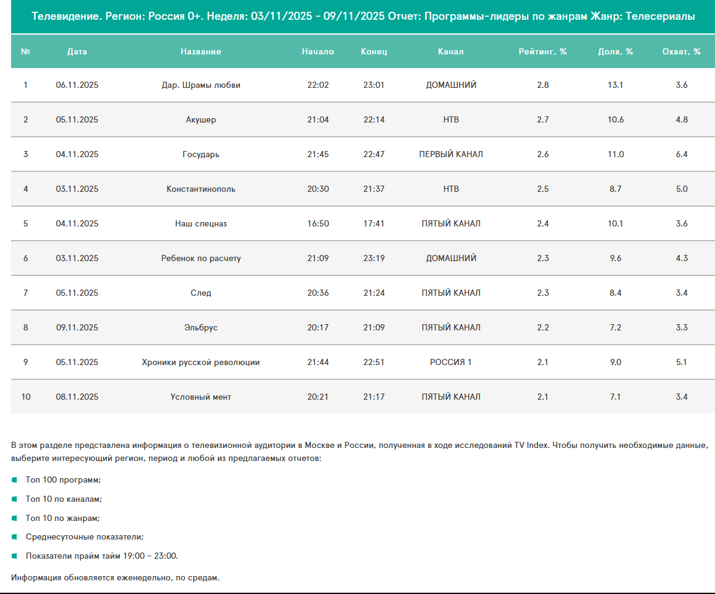Select the Дар. Шрамы любви title
Viewport: 715px width, 594px height.
pos(200,85)
